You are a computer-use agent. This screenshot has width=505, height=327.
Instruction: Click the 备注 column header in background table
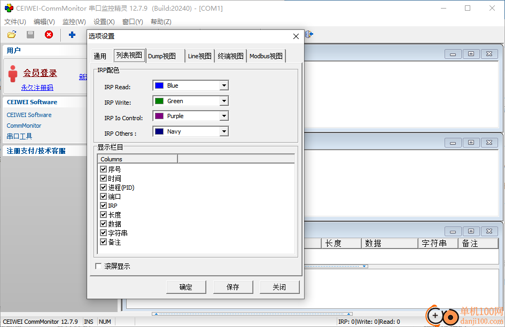coord(478,244)
